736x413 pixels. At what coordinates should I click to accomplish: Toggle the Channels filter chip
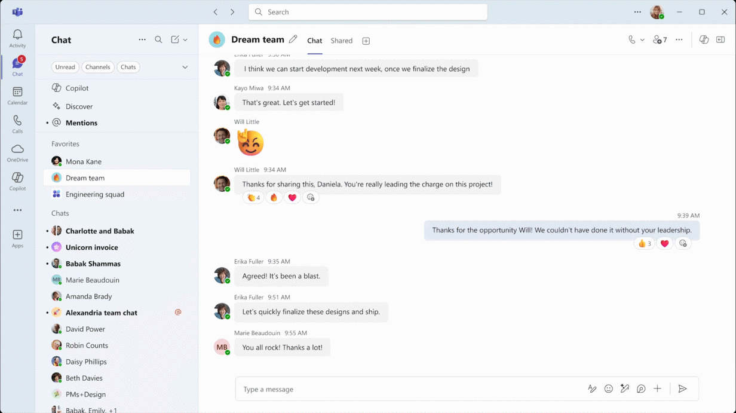click(97, 67)
